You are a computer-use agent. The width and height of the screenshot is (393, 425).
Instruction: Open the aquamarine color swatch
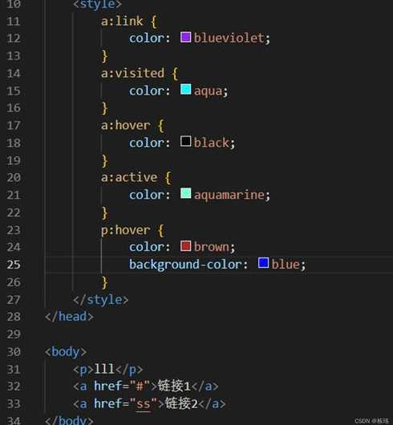(185, 193)
